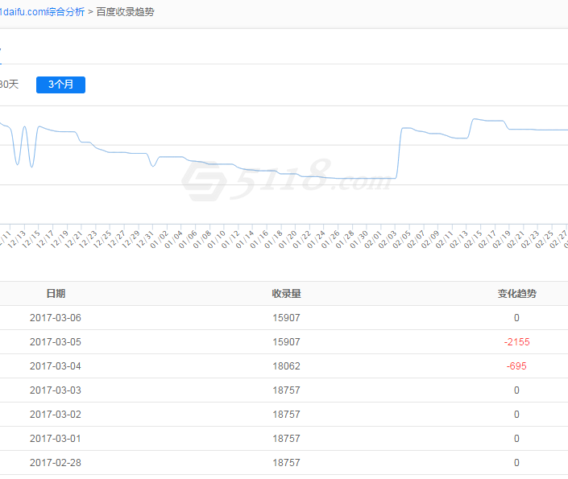Select the 2017-02-28 date cell
The width and height of the screenshot is (568, 479).
(56, 463)
